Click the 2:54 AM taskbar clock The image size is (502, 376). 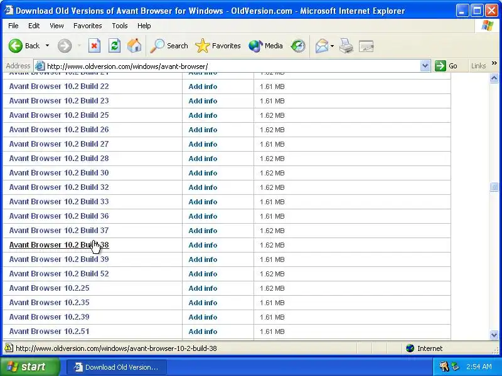tap(479, 367)
